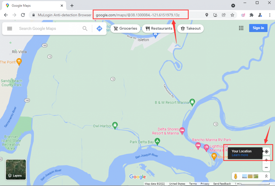Select The Point restaurant pin

click(19, 62)
